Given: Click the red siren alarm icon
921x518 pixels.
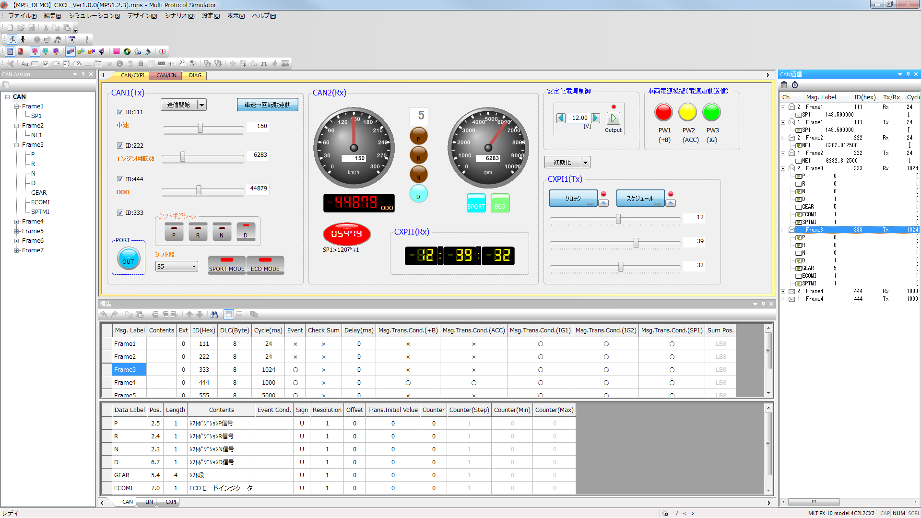Looking at the screenshot, I should pyautogui.click(x=21, y=51).
